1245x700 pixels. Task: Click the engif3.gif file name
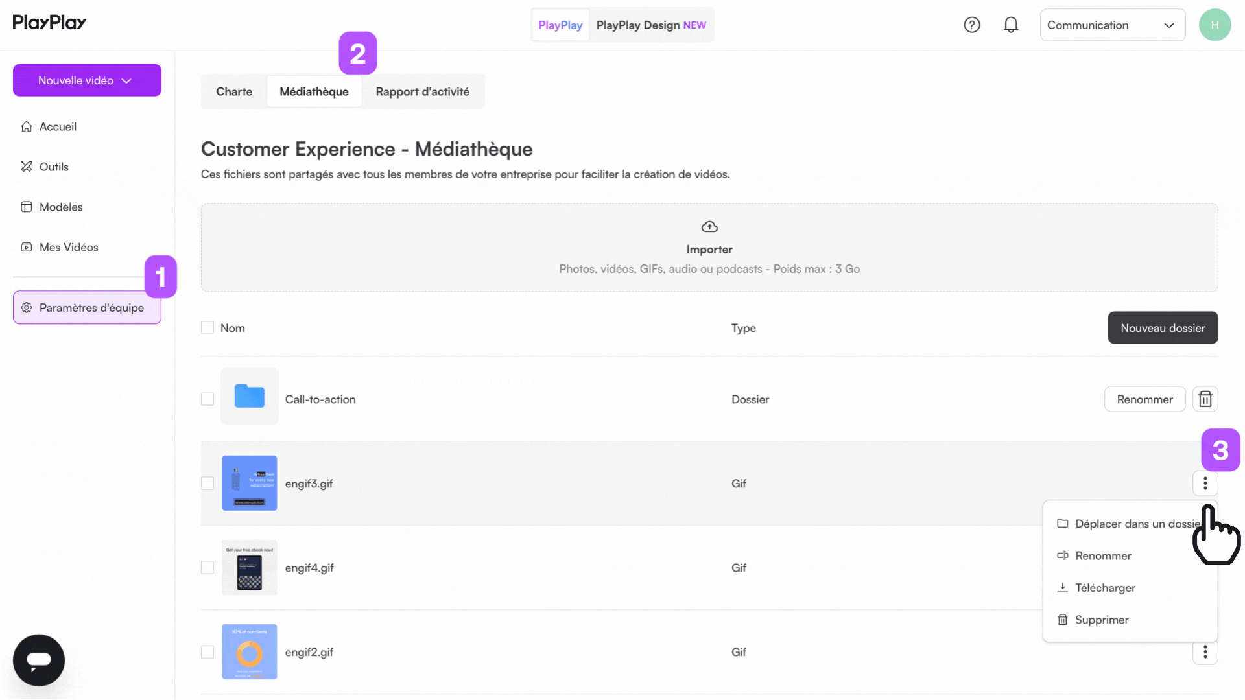pos(309,484)
